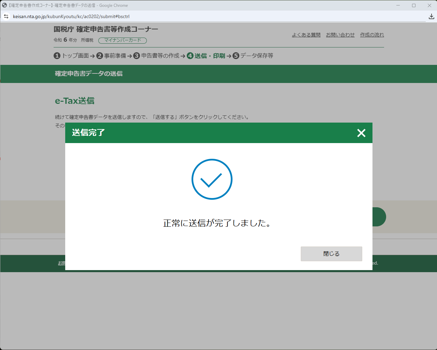The image size is (437, 350).
Task: Open the よくある質問 link
Action: click(x=306, y=35)
